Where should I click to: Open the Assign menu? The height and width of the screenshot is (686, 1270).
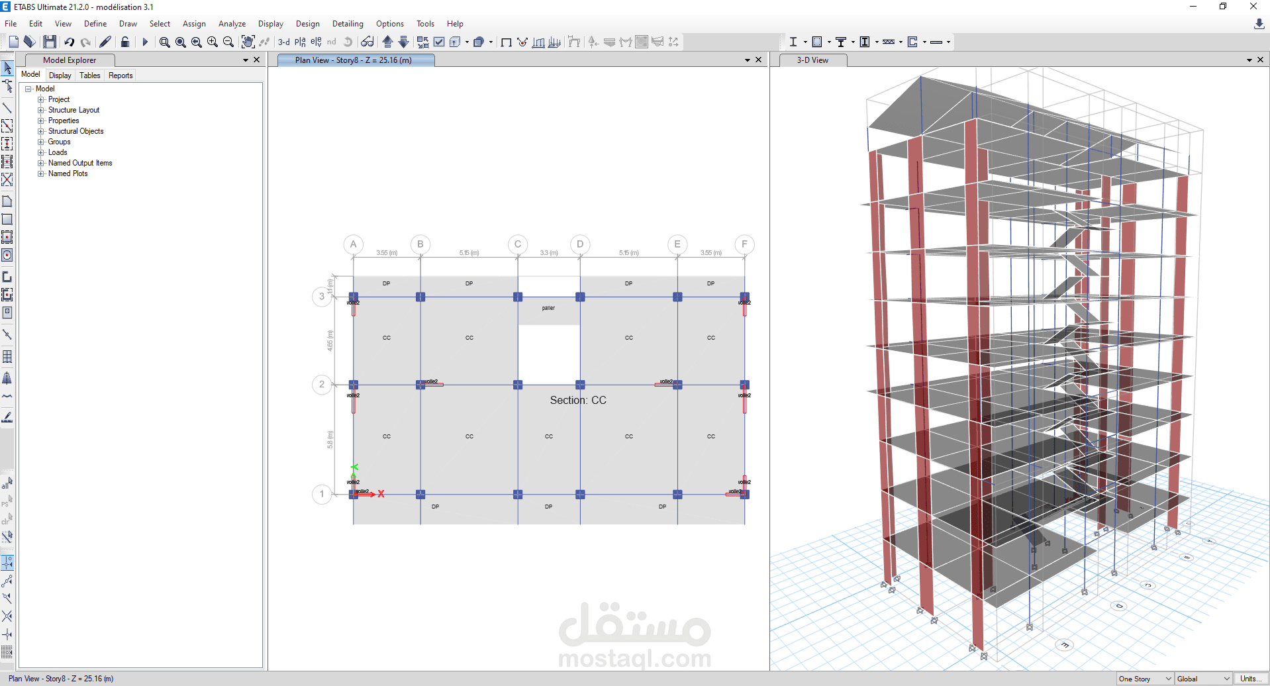point(194,24)
